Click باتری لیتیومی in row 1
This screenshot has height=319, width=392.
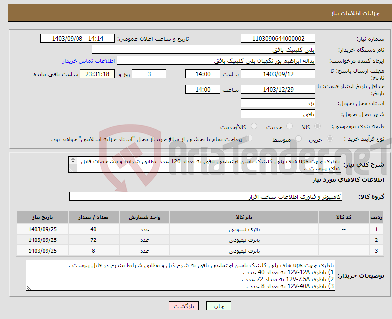[244, 230]
